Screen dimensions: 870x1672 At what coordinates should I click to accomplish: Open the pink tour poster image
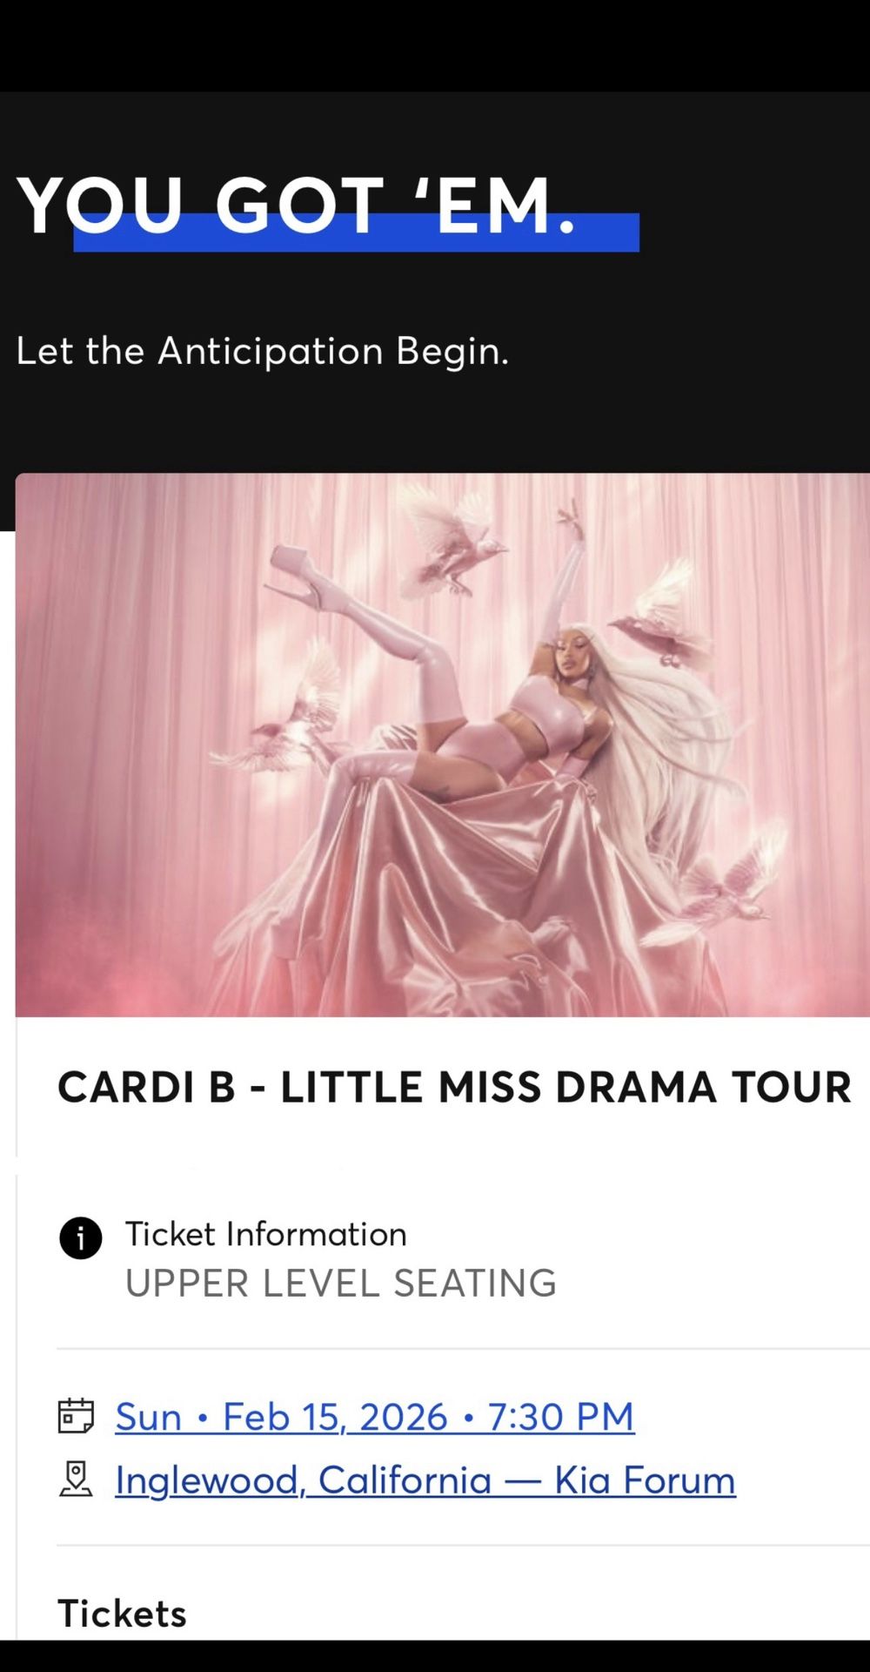pyautogui.click(x=442, y=745)
